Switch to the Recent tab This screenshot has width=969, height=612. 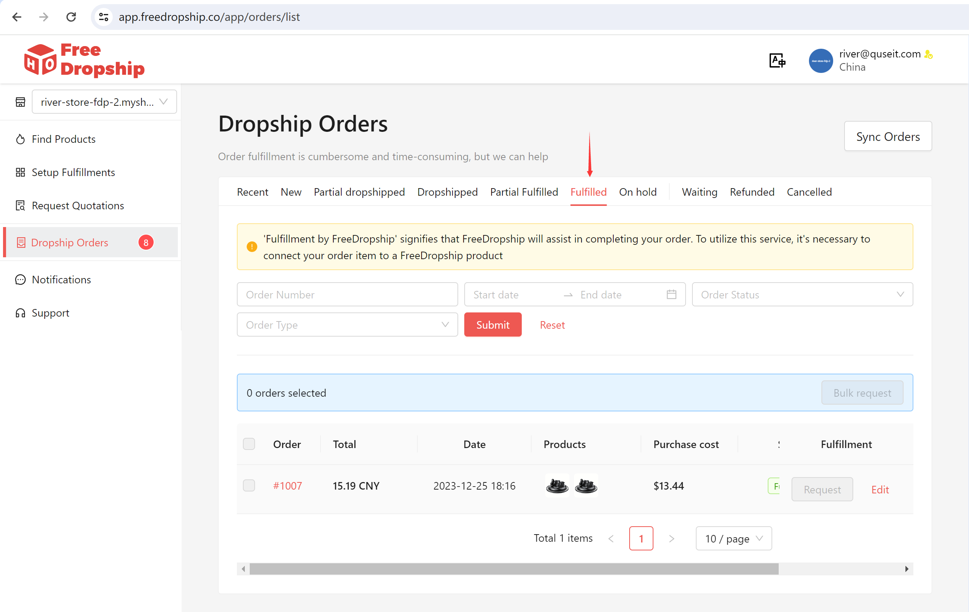pos(252,192)
